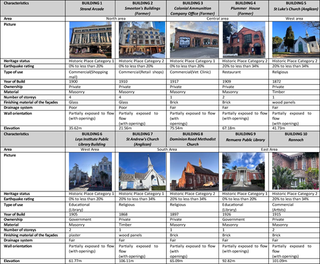Click year of build 1900
The image size is (320, 264).
tap(73, 82)
